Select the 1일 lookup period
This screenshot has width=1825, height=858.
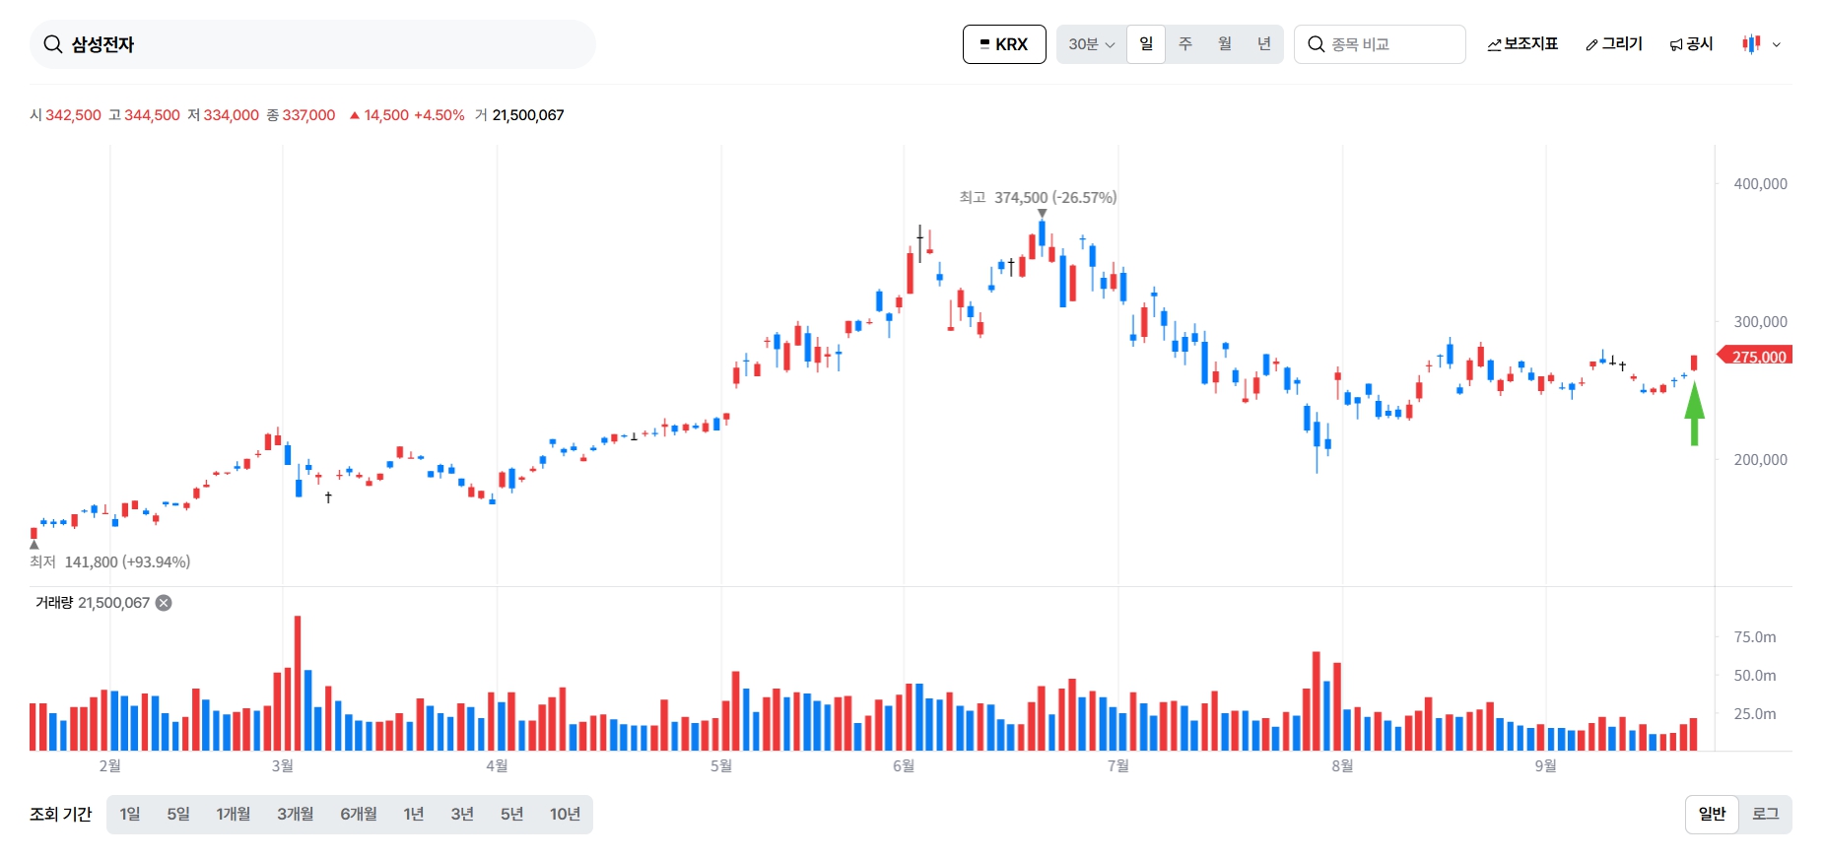pos(130,815)
